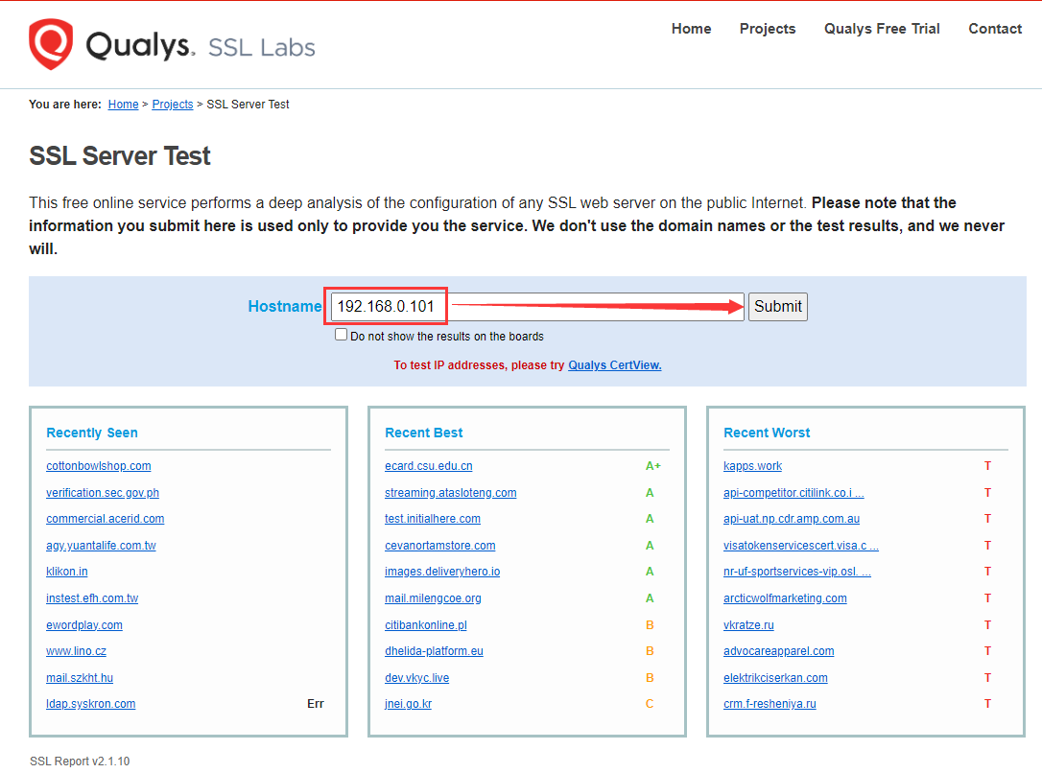Click the A+ grade for ecard.csu.edu.cn
The image size is (1042, 773).
coord(653,466)
